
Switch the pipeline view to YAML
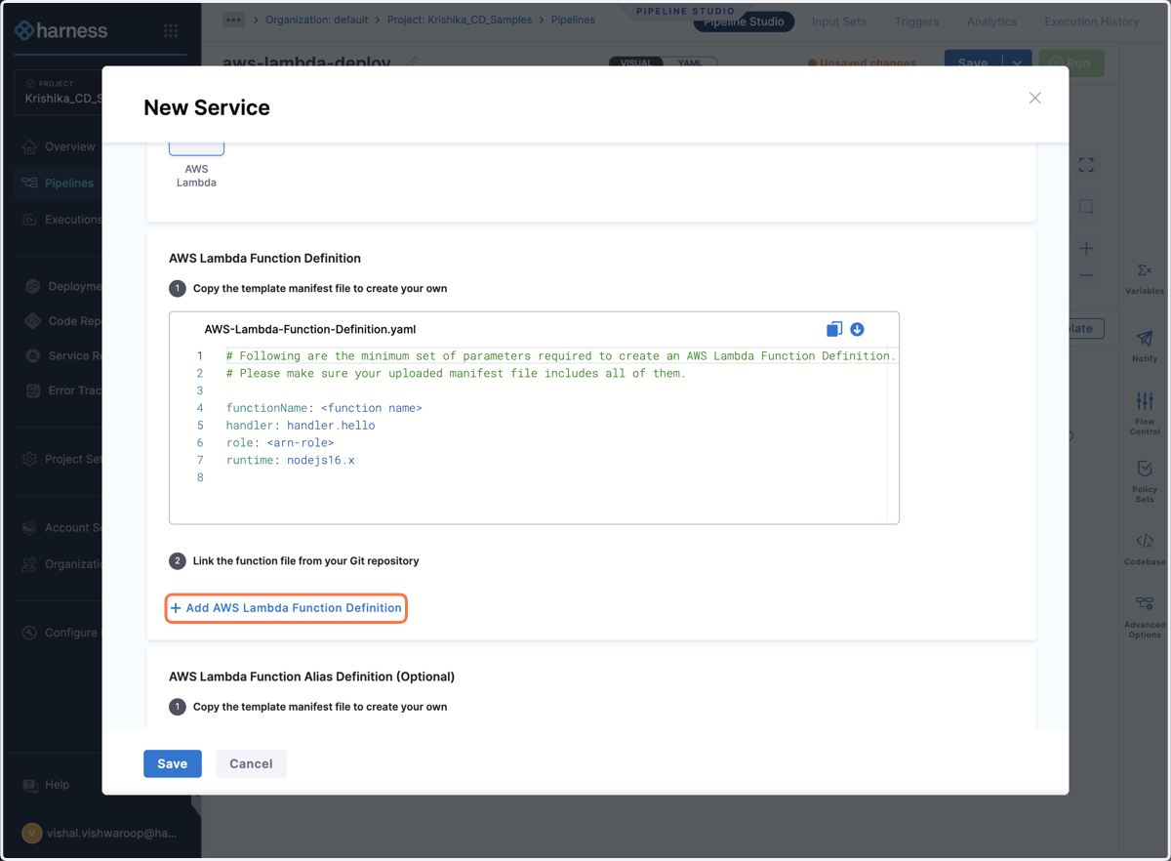(690, 62)
